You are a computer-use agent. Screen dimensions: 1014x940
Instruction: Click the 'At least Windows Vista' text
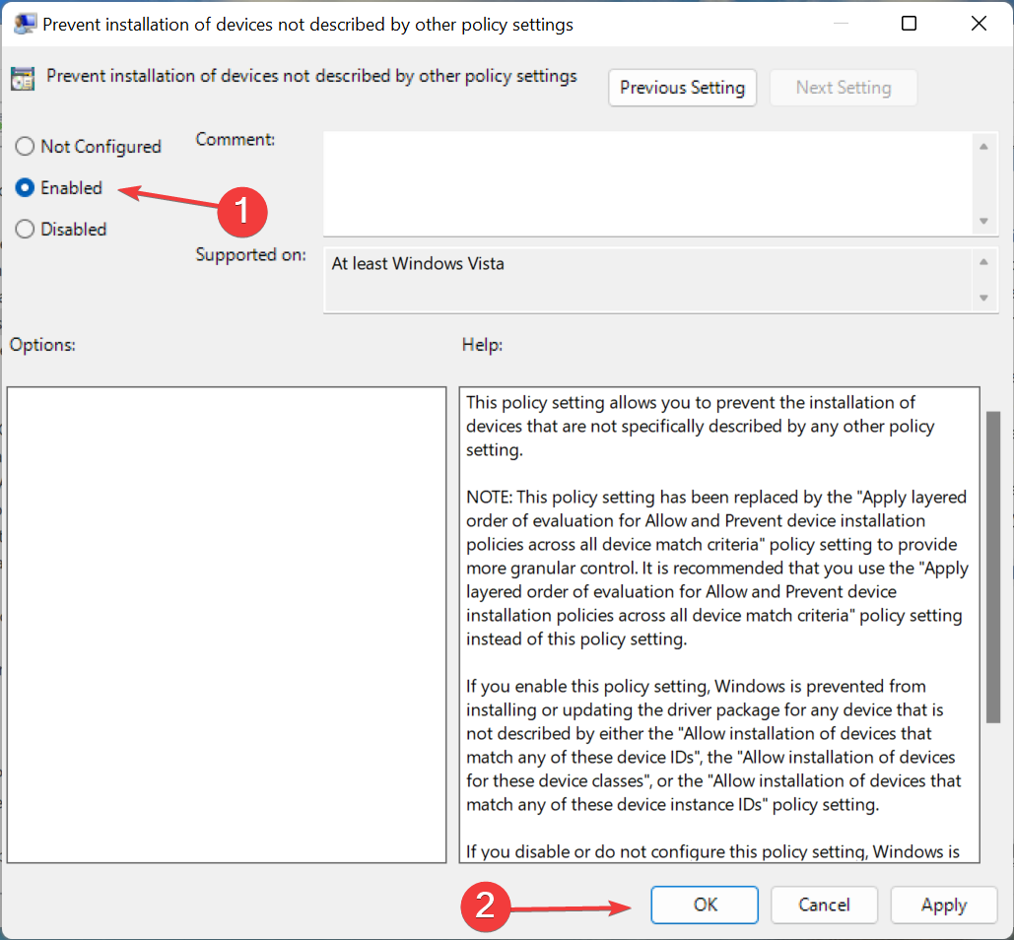(x=418, y=264)
